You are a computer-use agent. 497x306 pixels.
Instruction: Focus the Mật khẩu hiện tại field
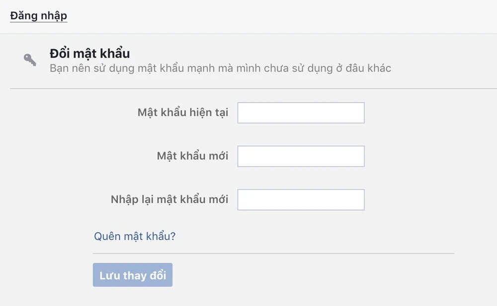301,113
